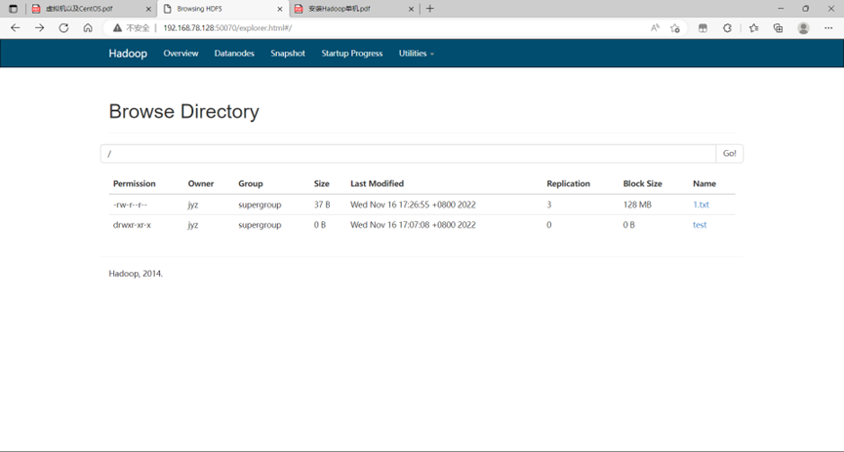Click the Permission column header
The image size is (844, 452).
point(134,184)
